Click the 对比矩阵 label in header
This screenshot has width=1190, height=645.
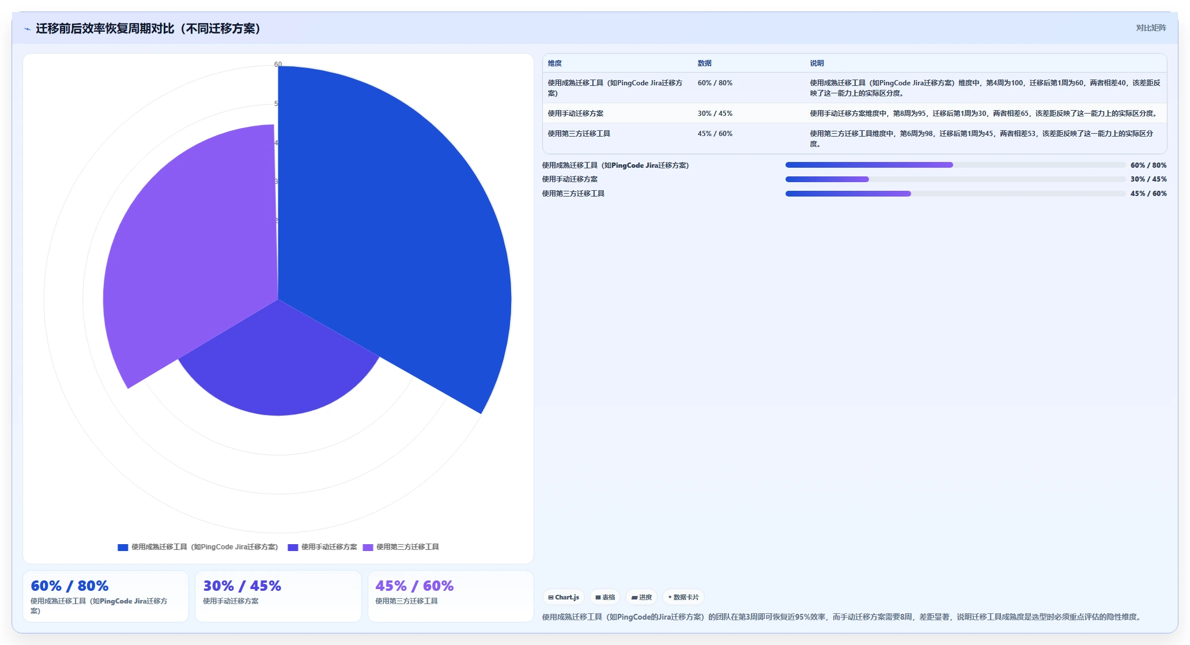point(1151,28)
